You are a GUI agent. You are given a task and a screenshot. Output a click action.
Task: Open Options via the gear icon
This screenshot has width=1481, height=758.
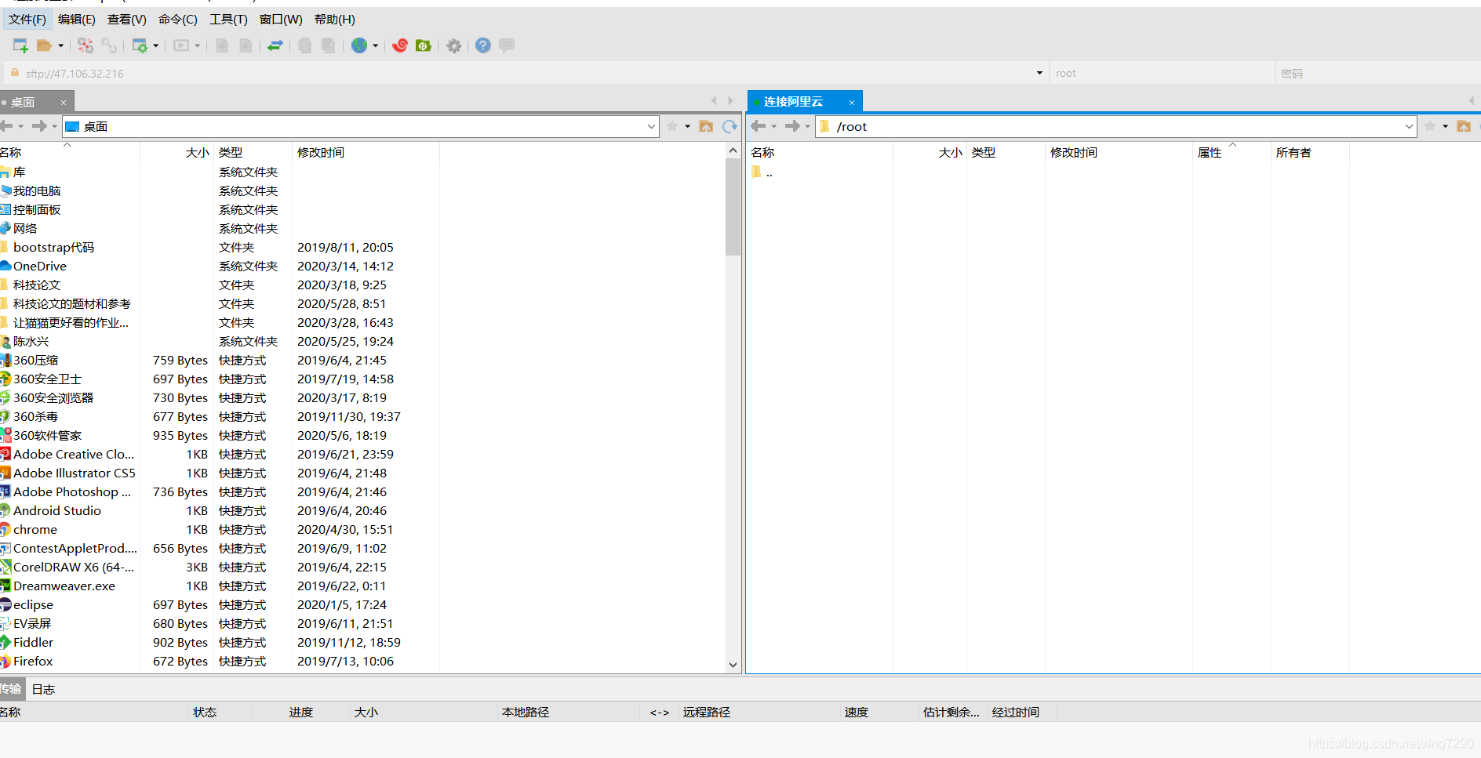(453, 45)
